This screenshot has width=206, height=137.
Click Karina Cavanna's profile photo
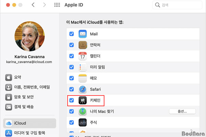(30, 36)
